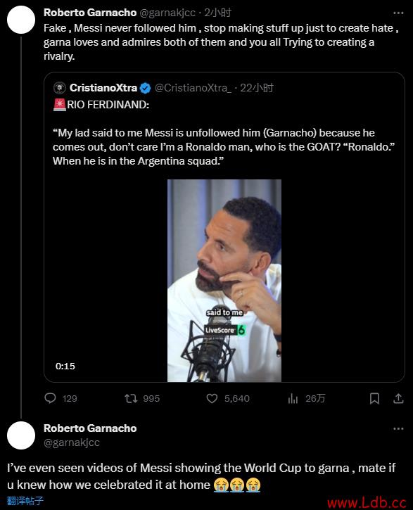Share the tweet via the upload icon
Screen dimensions: 413x510
click(x=398, y=398)
